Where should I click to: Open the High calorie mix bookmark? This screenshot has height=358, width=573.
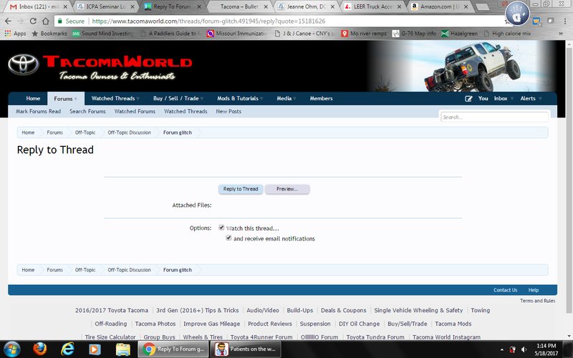pos(507,34)
